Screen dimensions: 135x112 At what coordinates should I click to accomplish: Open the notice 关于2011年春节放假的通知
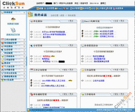(x=54, y=34)
